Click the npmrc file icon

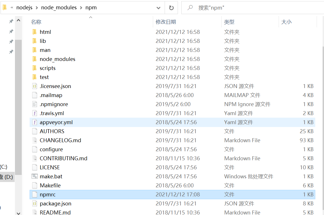click(34, 194)
